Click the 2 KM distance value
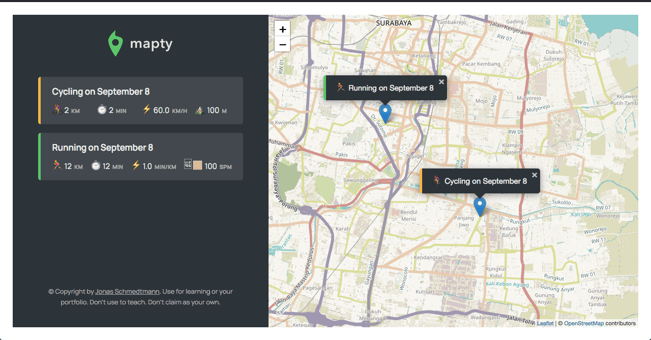This screenshot has width=651, height=340. (72, 110)
